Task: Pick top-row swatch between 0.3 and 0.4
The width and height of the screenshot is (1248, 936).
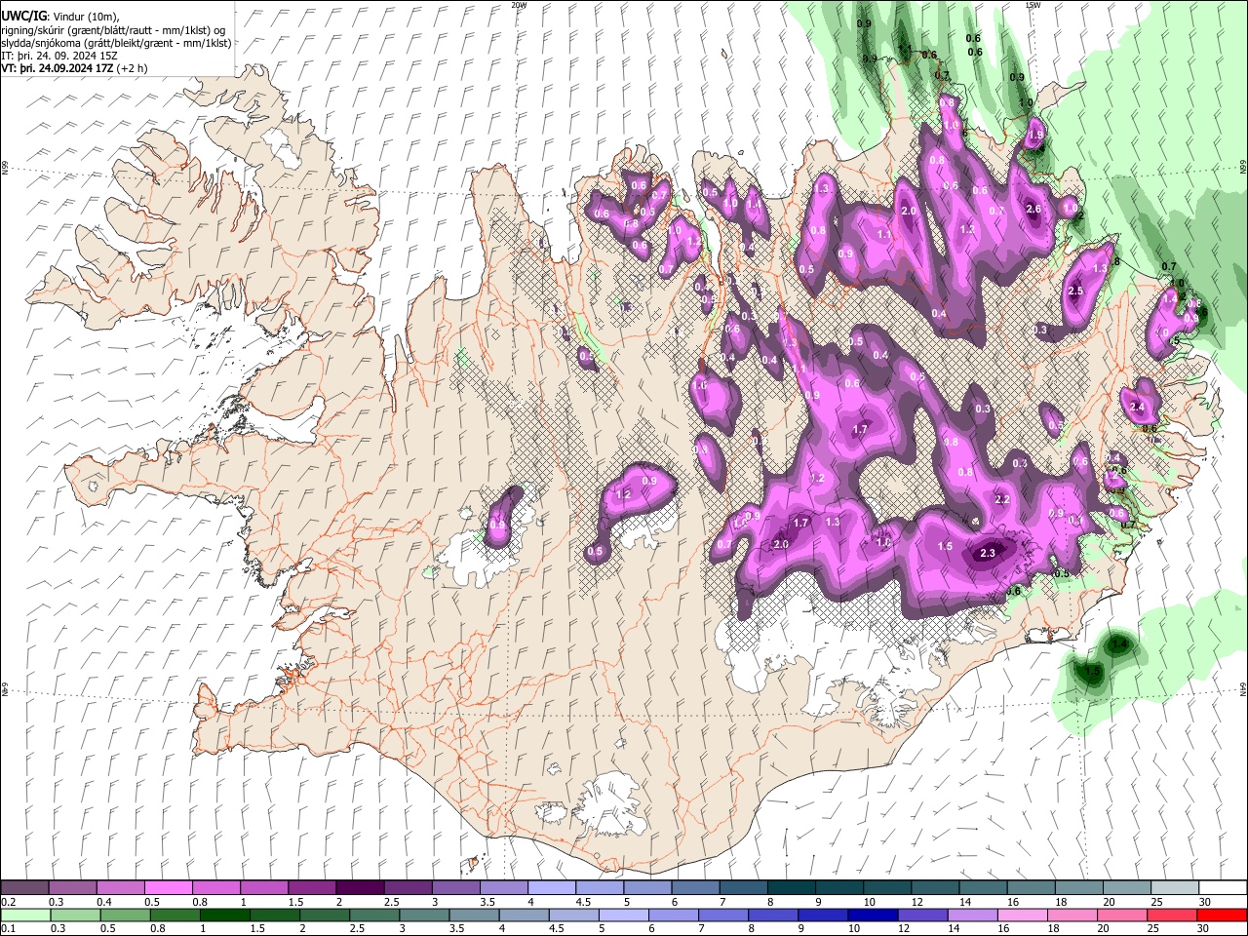Action: click(x=72, y=888)
